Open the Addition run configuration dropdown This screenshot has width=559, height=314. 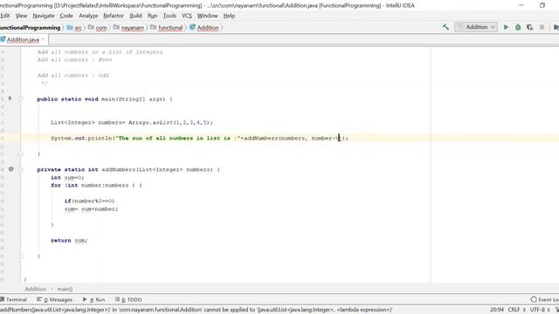tap(476, 27)
